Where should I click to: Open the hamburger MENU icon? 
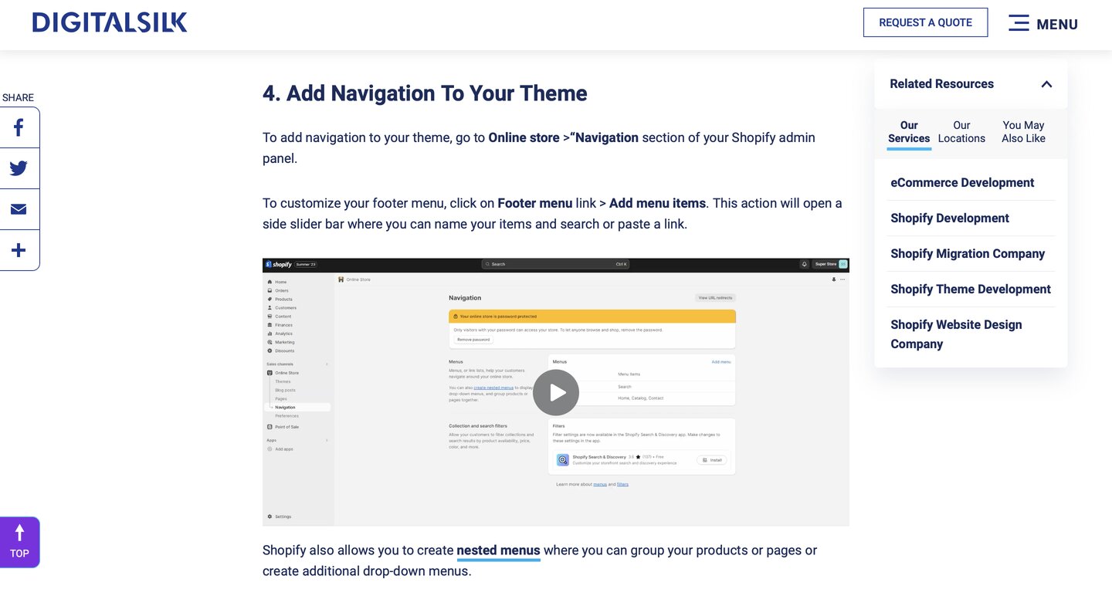click(1019, 23)
